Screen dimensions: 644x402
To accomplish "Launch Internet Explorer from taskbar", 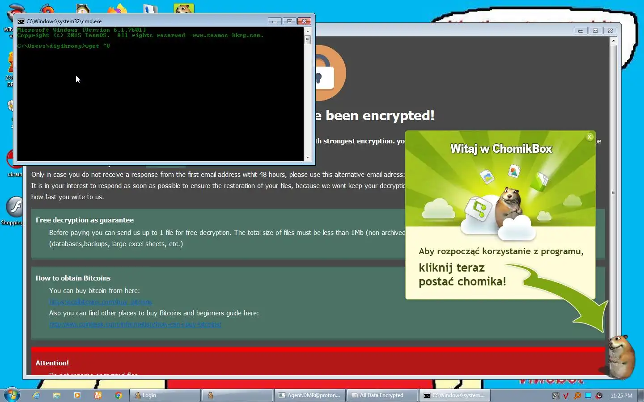I will pyautogui.click(x=36, y=395).
